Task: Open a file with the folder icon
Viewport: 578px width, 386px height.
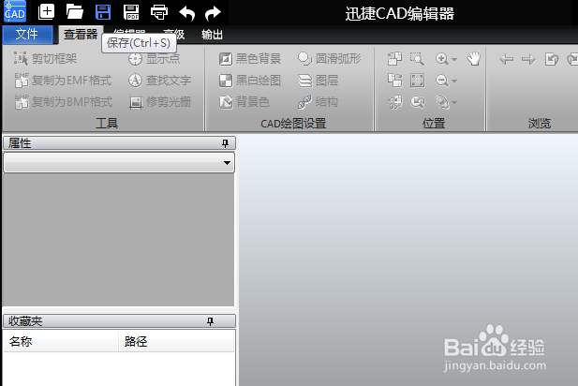Action: pyautogui.click(x=74, y=12)
